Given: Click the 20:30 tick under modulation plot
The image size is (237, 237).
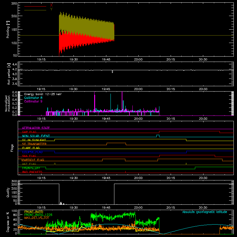Looking at the screenshot, I should tap(203, 119).
